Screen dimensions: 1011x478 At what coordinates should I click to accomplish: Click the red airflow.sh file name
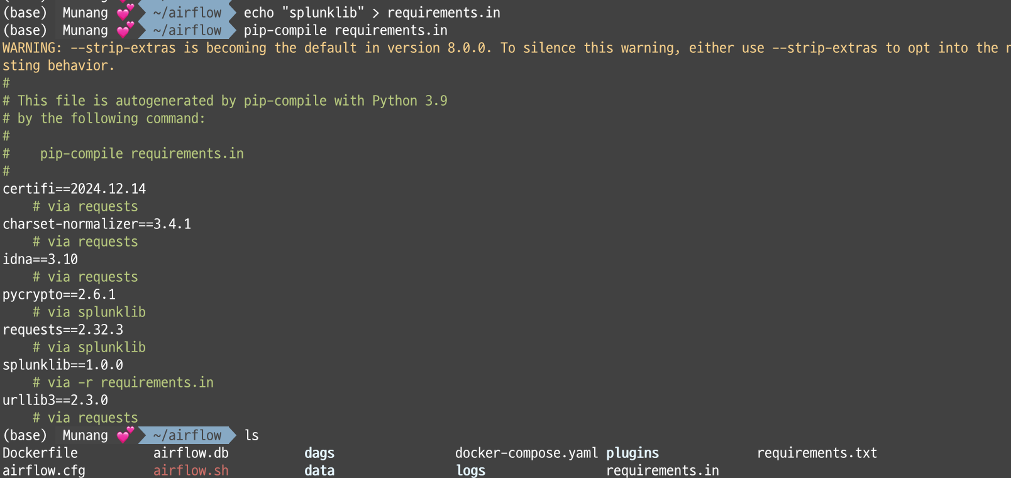coord(191,470)
